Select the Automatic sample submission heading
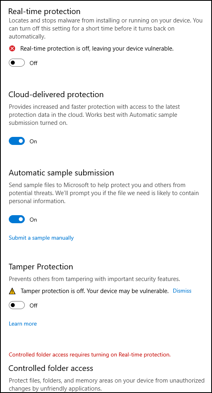 tap(61, 173)
